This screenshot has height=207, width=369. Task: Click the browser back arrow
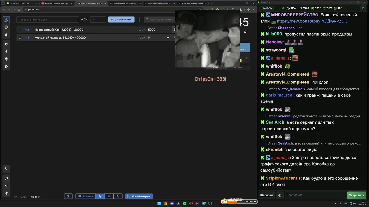tap(3, 9)
